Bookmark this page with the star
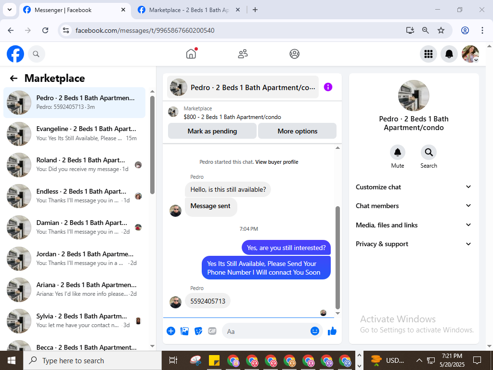The image size is (493, 370). pyautogui.click(x=441, y=30)
